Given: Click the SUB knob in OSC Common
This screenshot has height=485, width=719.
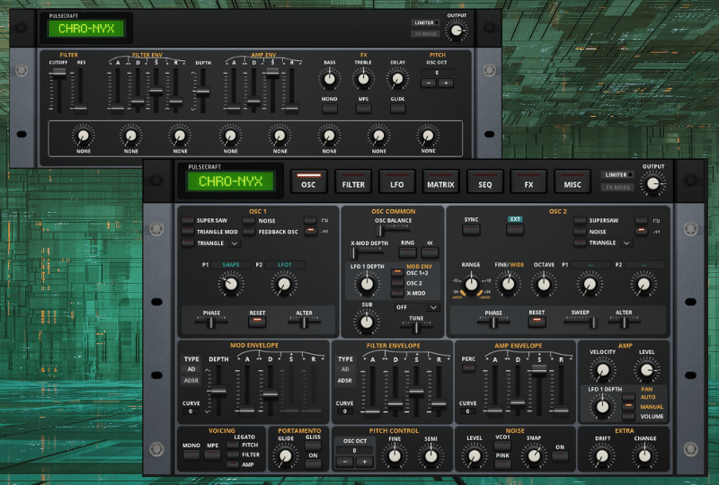Looking at the screenshot, I should (x=367, y=322).
